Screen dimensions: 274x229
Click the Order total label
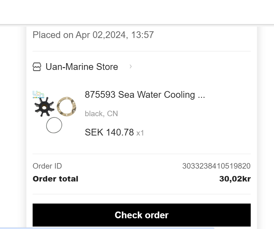tap(55, 179)
